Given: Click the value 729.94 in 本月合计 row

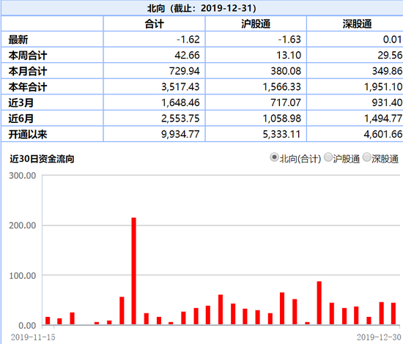Looking at the screenshot, I should coord(184,71).
